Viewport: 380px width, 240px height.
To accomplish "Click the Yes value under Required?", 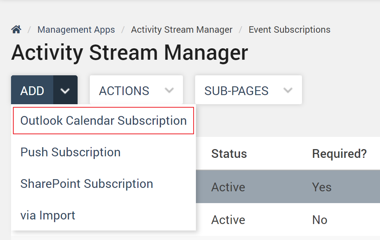I will coord(322,187).
